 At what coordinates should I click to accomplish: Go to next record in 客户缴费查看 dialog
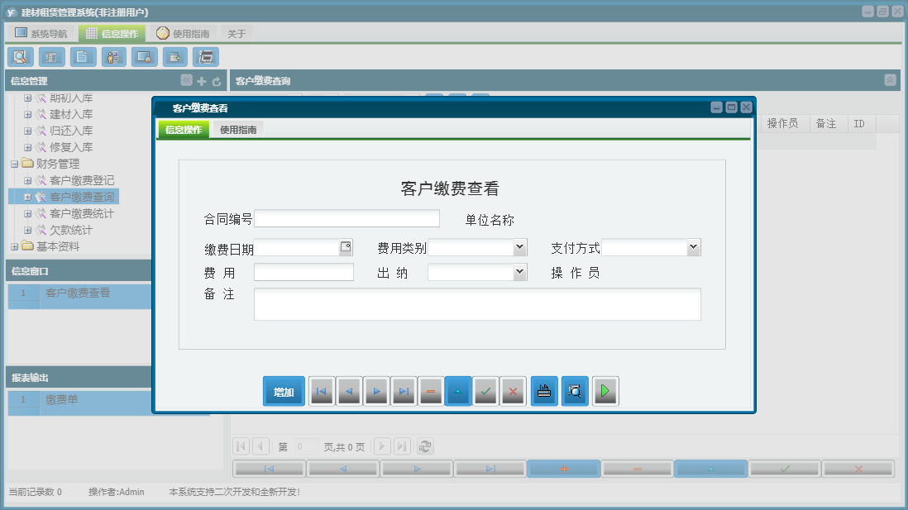point(376,391)
